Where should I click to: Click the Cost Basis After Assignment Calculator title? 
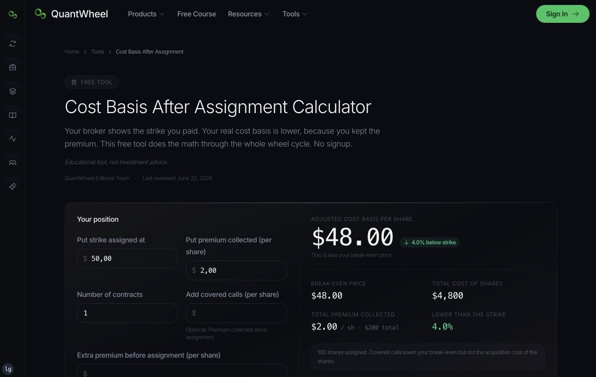[218, 107]
